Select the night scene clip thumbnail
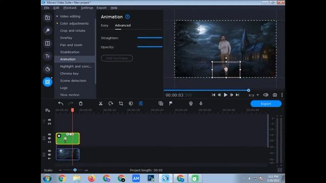Screen dimensions: 326x183 point(68,154)
